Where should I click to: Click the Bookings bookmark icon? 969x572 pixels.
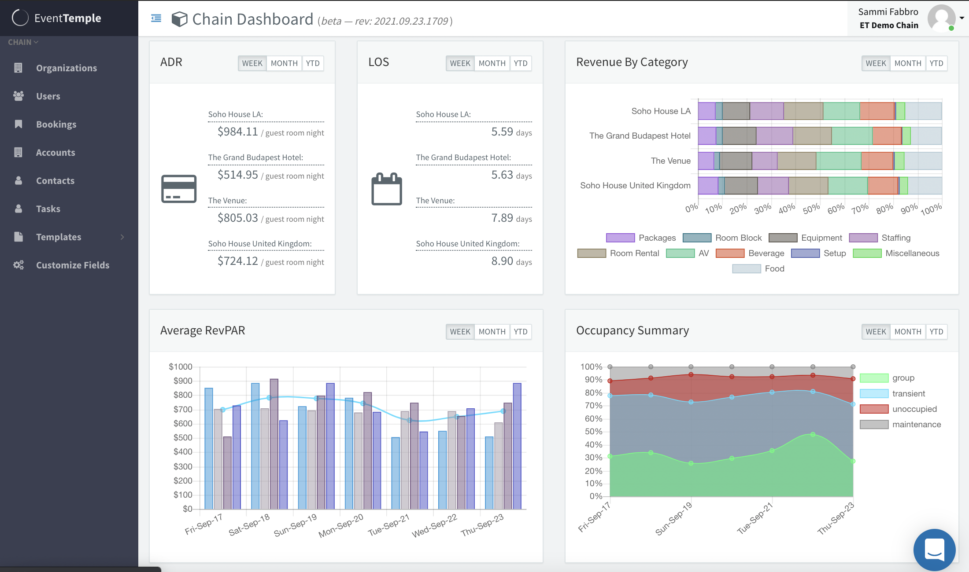18,124
